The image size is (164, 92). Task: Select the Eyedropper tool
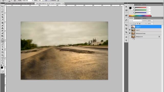(3, 20)
